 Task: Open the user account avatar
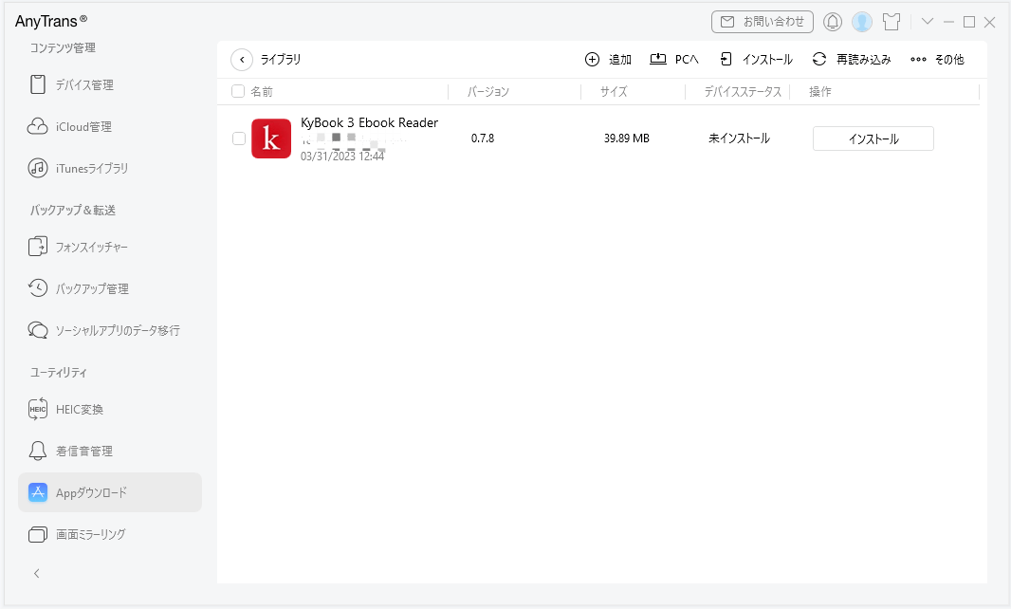tap(862, 22)
